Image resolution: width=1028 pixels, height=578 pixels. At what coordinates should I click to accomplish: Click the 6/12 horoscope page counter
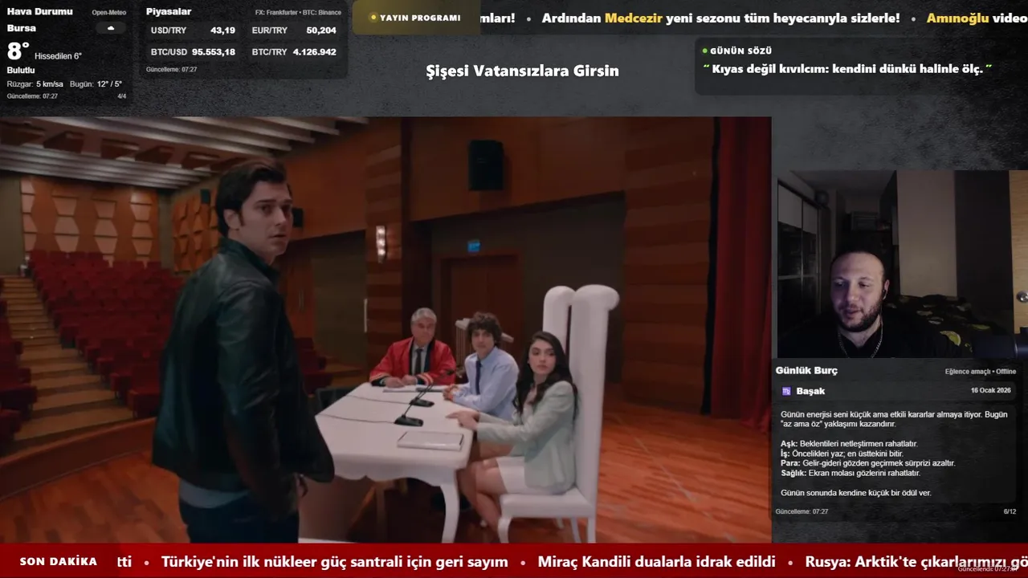pos(1010,511)
